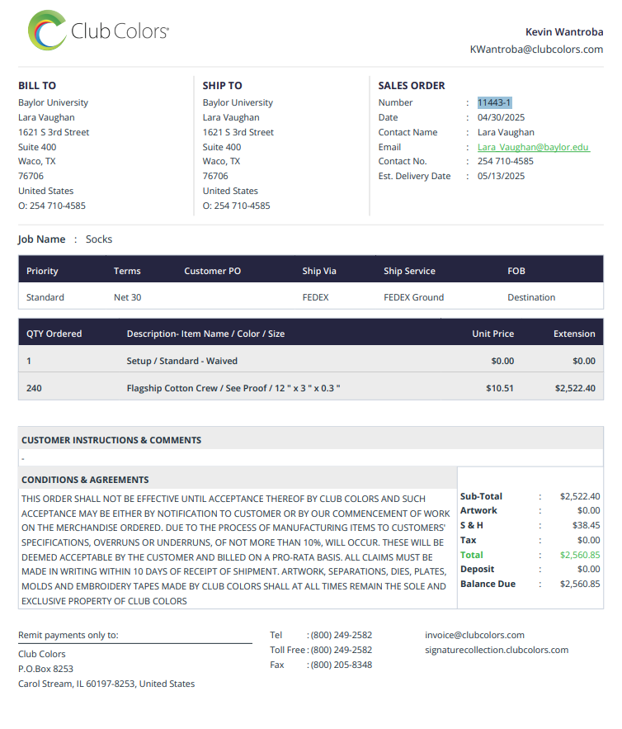This screenshot has height=729, width=622.
Task: Select the Flagship Cotton Crew line item
Action: 311,388
